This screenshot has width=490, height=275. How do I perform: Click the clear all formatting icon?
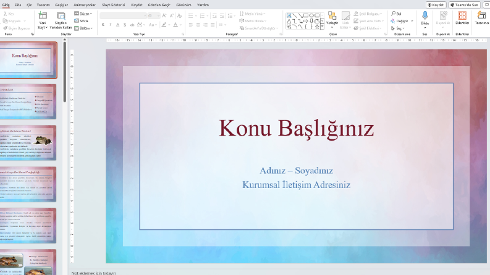[179, 15]
